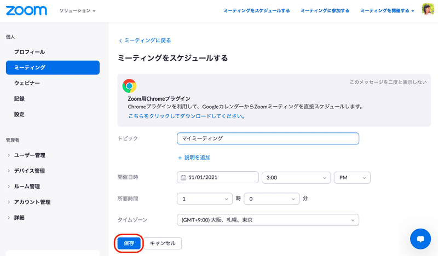Open the PM period dropdown

[x=352, y=178]
